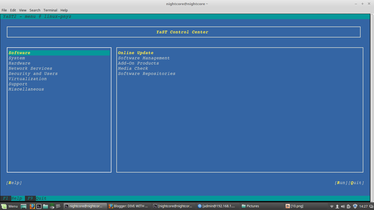Open the file manager panel launcher
The height and width of the screenshot is (210, 374).
click(45, 206)
